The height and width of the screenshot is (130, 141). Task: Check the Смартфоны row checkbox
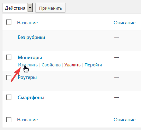[x=9, y=97]
